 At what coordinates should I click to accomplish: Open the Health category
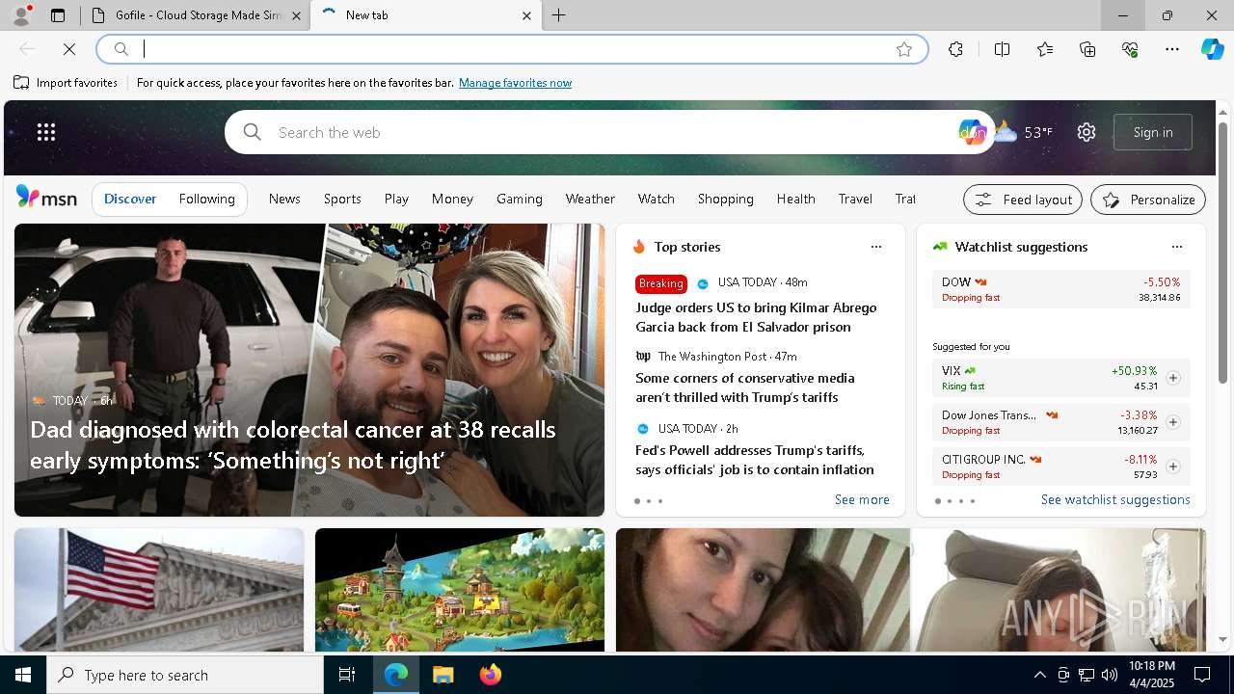(796, 199)
